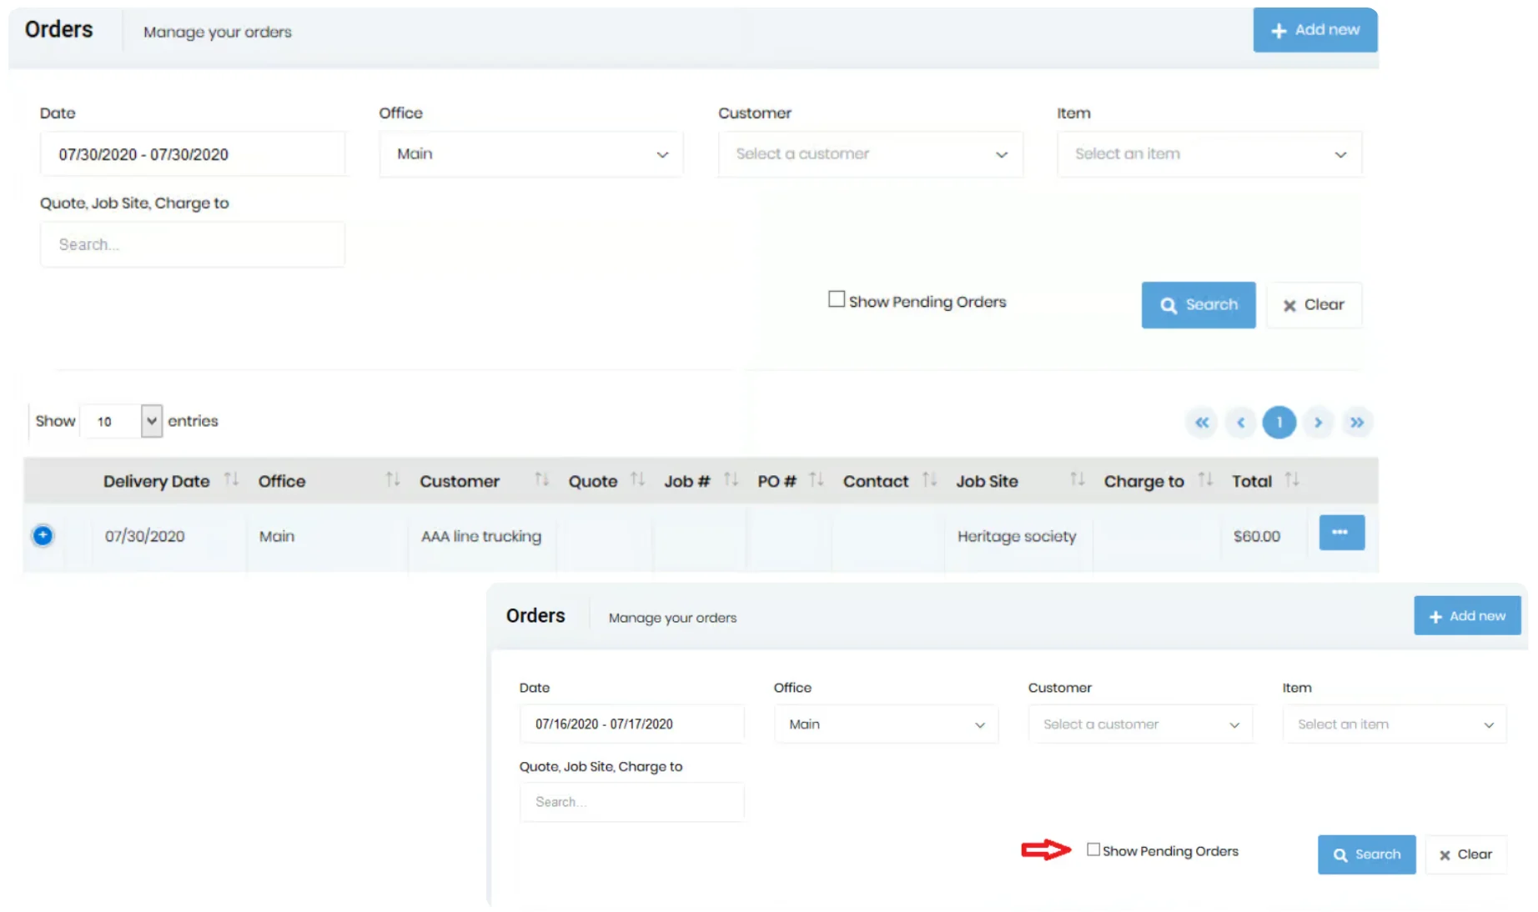Viewport: 1538px width, 912px height.
Task: Click the Add new order button
Action: point(1315,30)
